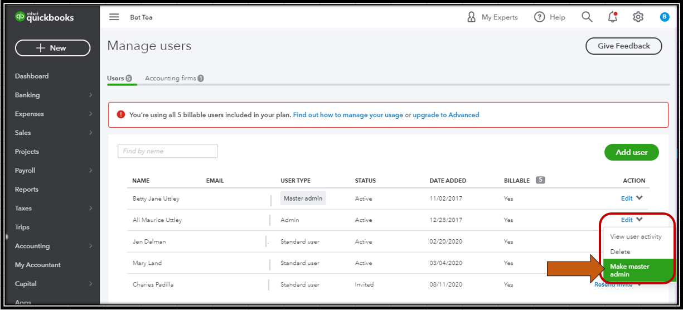Expand the Sales sidebar submenu
The height and width of the screenshot is (310, 683).
click(x=90, y=133)
